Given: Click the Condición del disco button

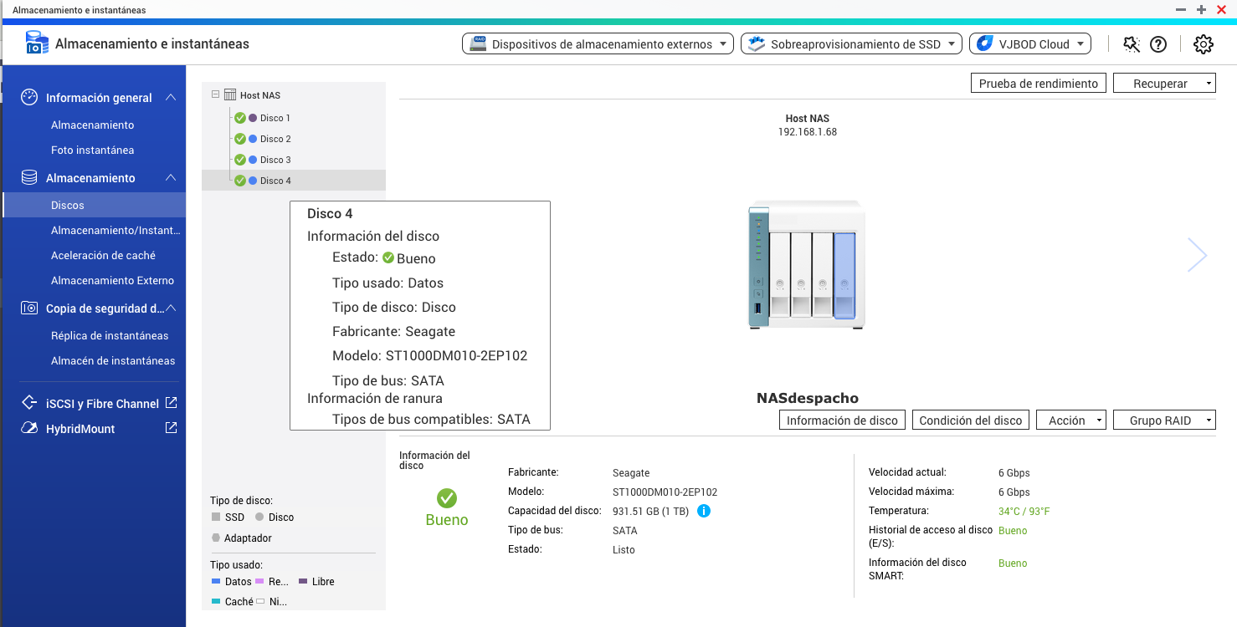Looking at the screenshot, I should tap(970, 421).
